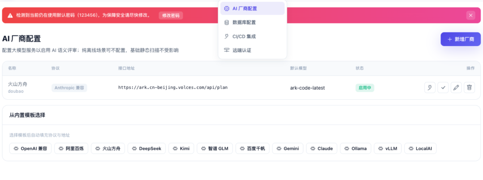Viewport: 483px width, 180px height.
Task: Click the 状态 column header
Action: point(360,68)
